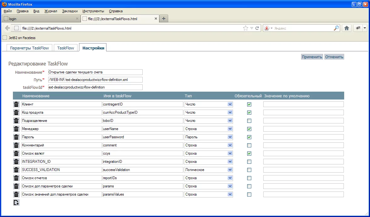
Task: Click the Применить button
Action: [312, 57]
